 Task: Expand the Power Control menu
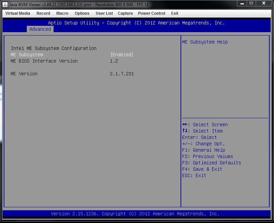pos(151,13)
